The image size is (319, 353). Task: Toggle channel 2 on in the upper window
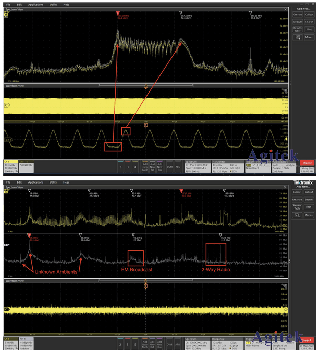(x=120, y=167)
